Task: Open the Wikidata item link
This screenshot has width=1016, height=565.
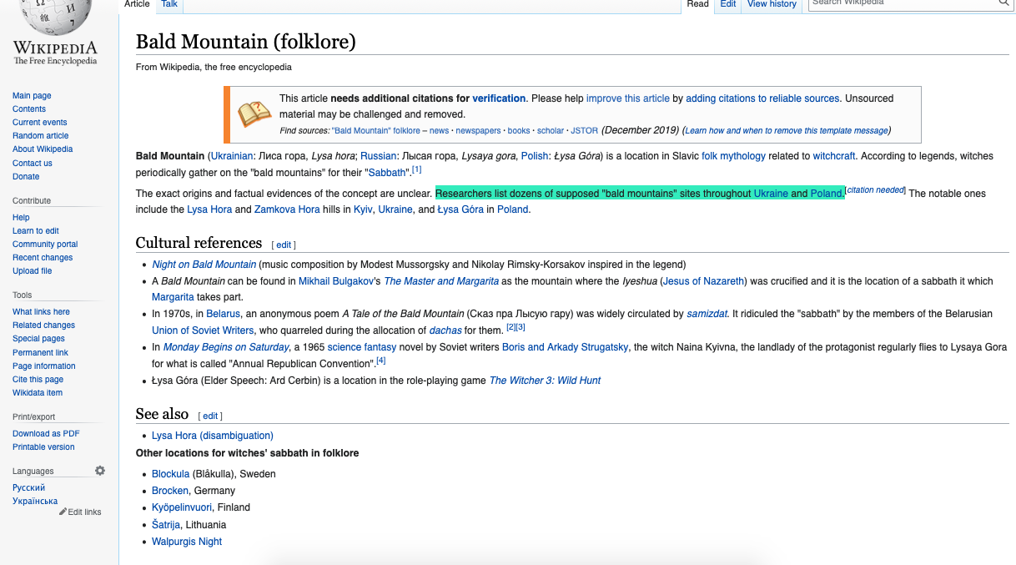Action: tap(38, 393)
